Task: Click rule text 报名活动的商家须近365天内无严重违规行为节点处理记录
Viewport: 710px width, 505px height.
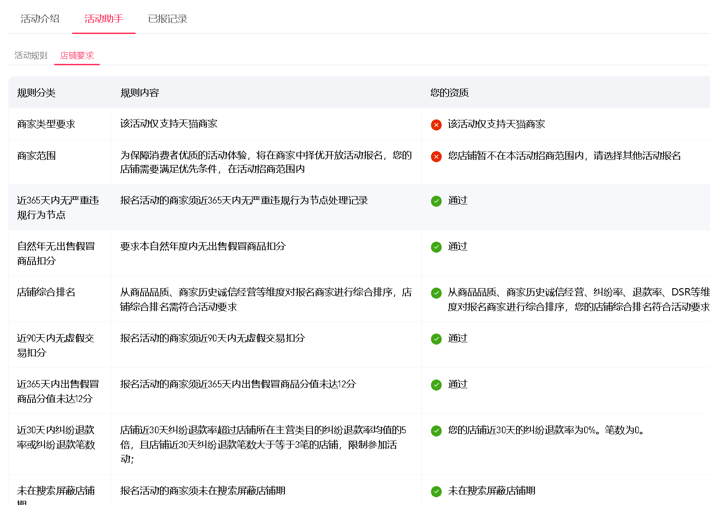Action: [244, 200]
